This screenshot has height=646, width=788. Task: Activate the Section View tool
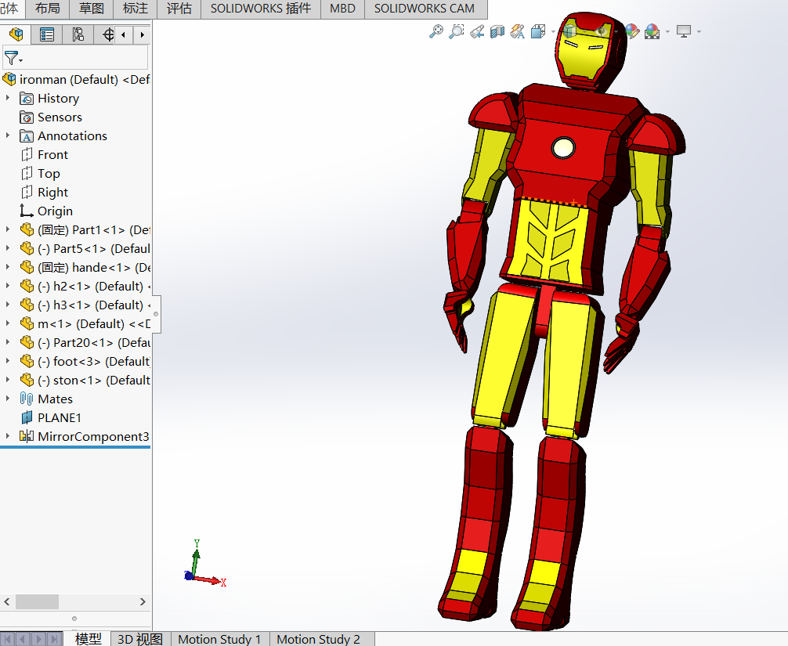point(497,31)
